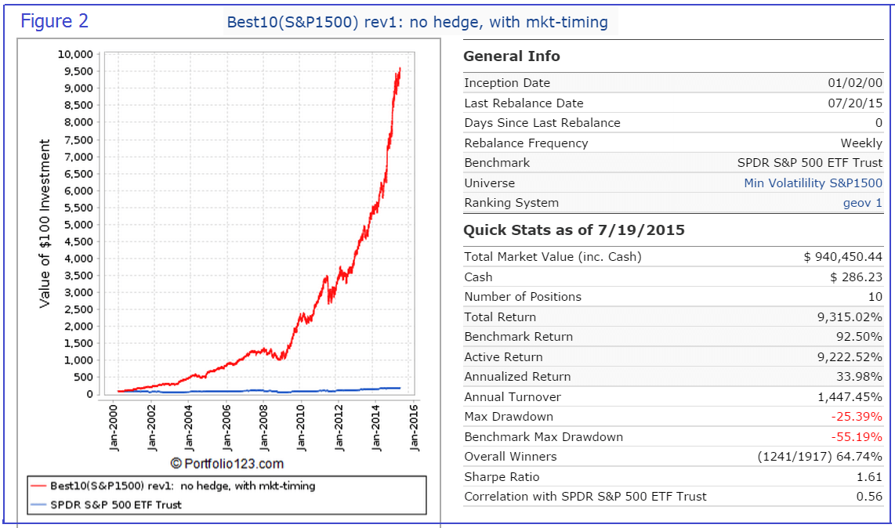Click the Jan-2000 x-axis label
Image resolution: width=895 pixels, height=528 pixels.
coord(114,428)
